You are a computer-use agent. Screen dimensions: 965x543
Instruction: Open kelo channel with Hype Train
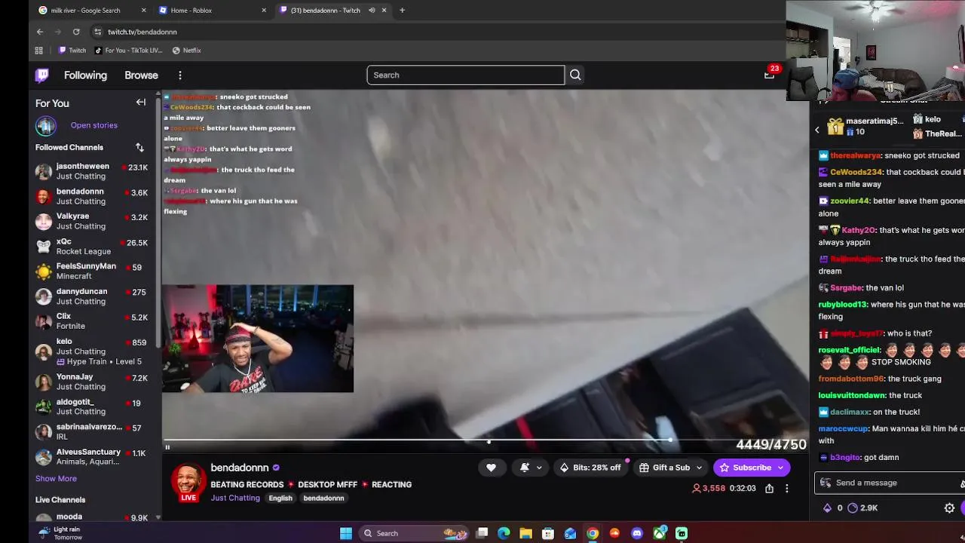(92, 351)
